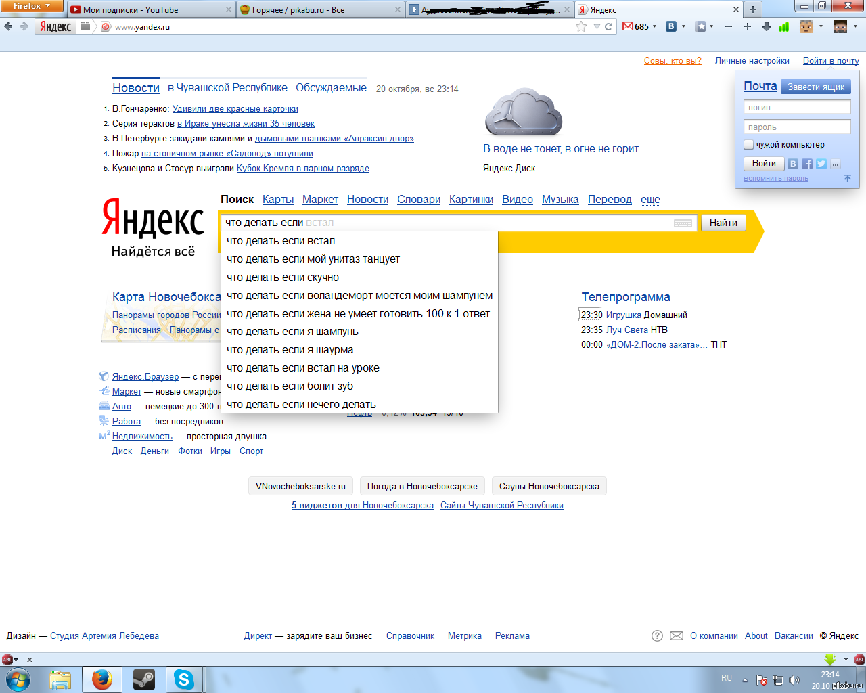Open the Firefox downloads arrow icon
866x693 pixels.
pyautogui.click(x=766, y=26)
